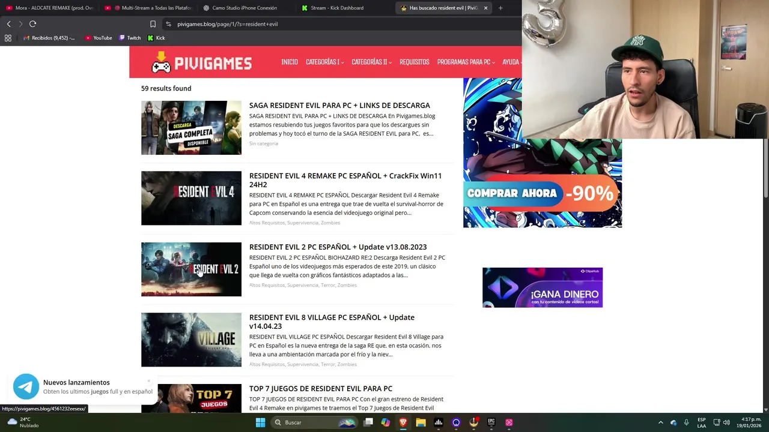The width and height of the screenshot is (769, 432).
Task: Click the page vertical scrollbar
Action: tap(765, 168)
